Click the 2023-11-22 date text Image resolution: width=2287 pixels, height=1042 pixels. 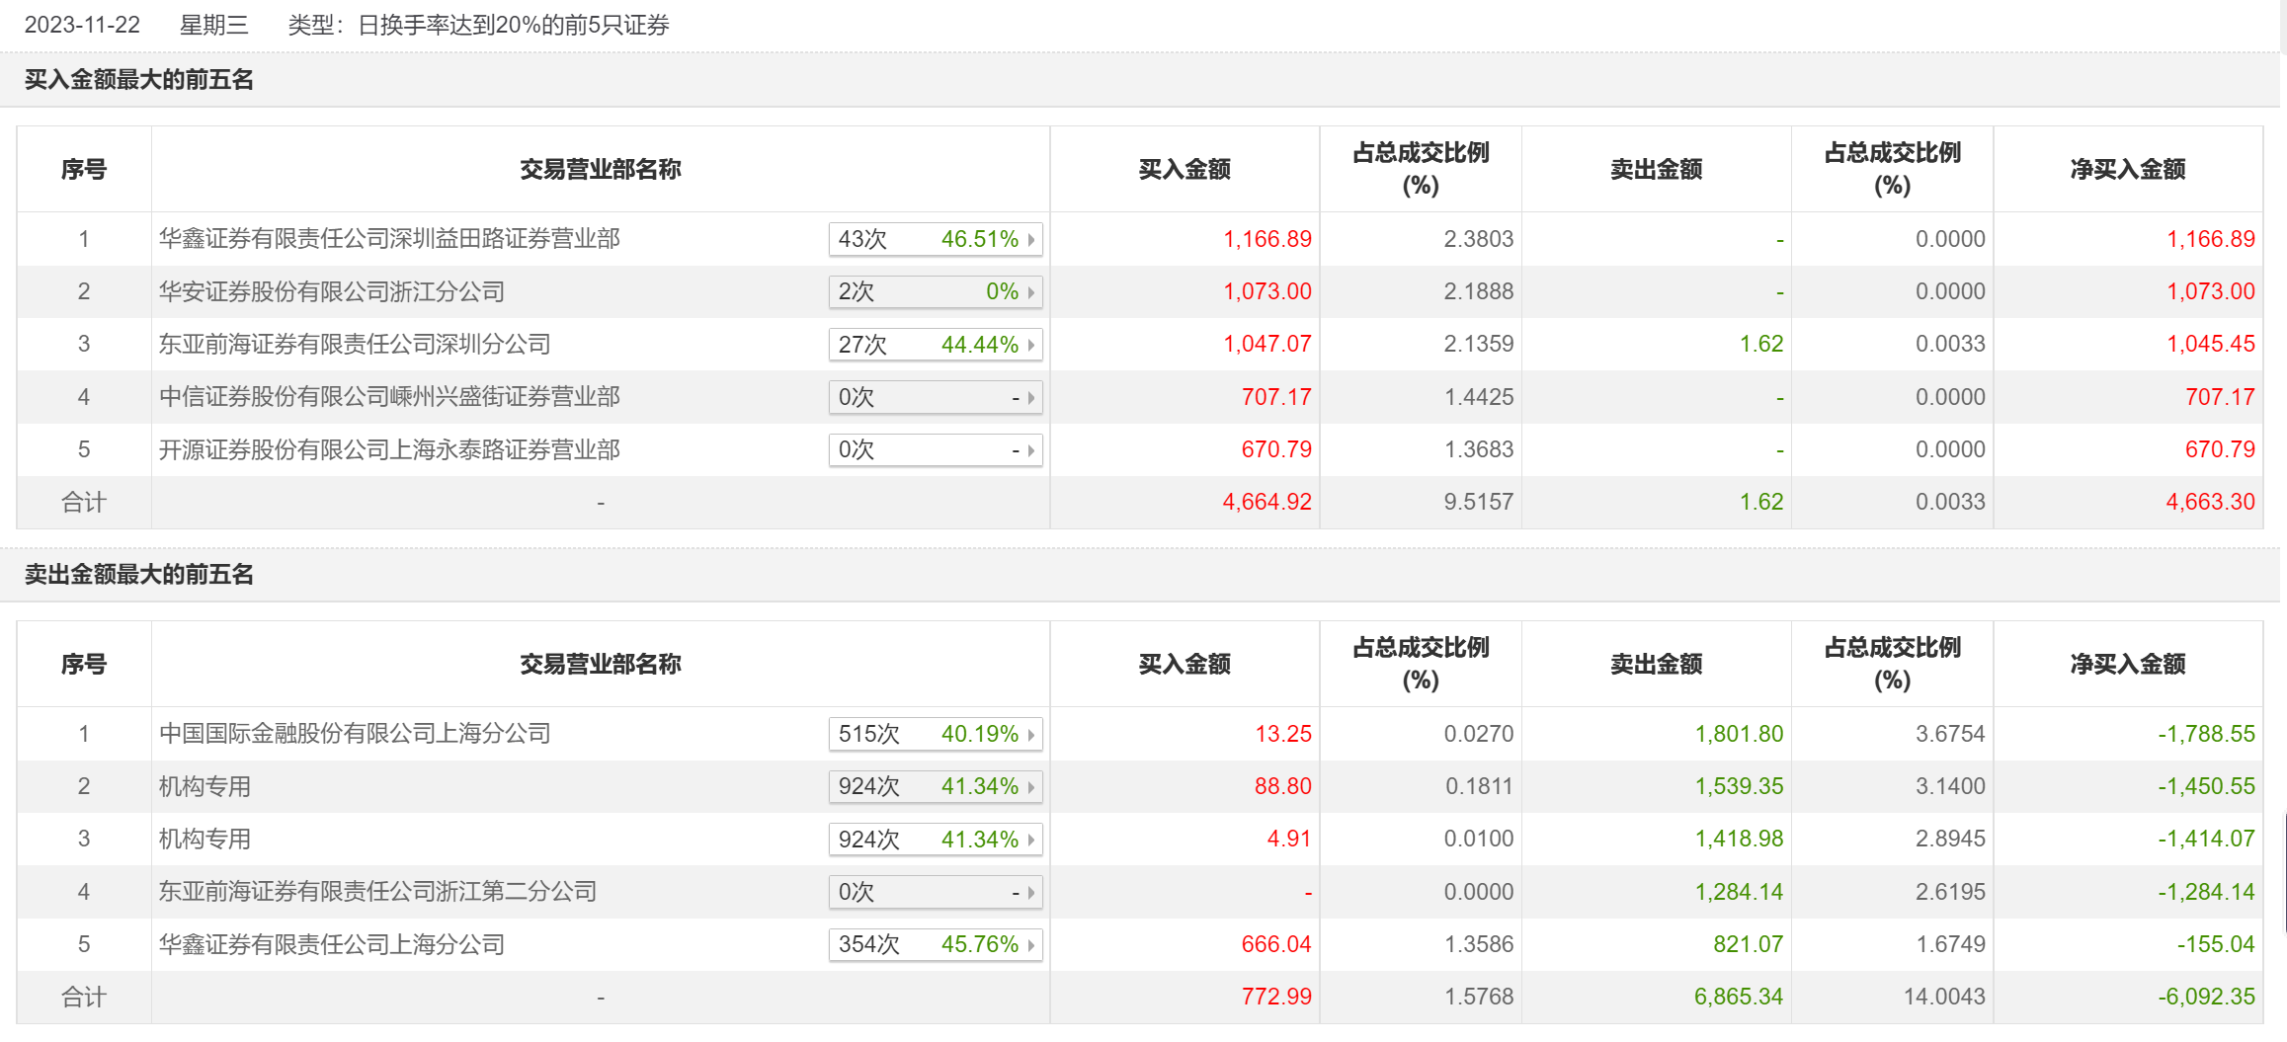coord(82,26)
